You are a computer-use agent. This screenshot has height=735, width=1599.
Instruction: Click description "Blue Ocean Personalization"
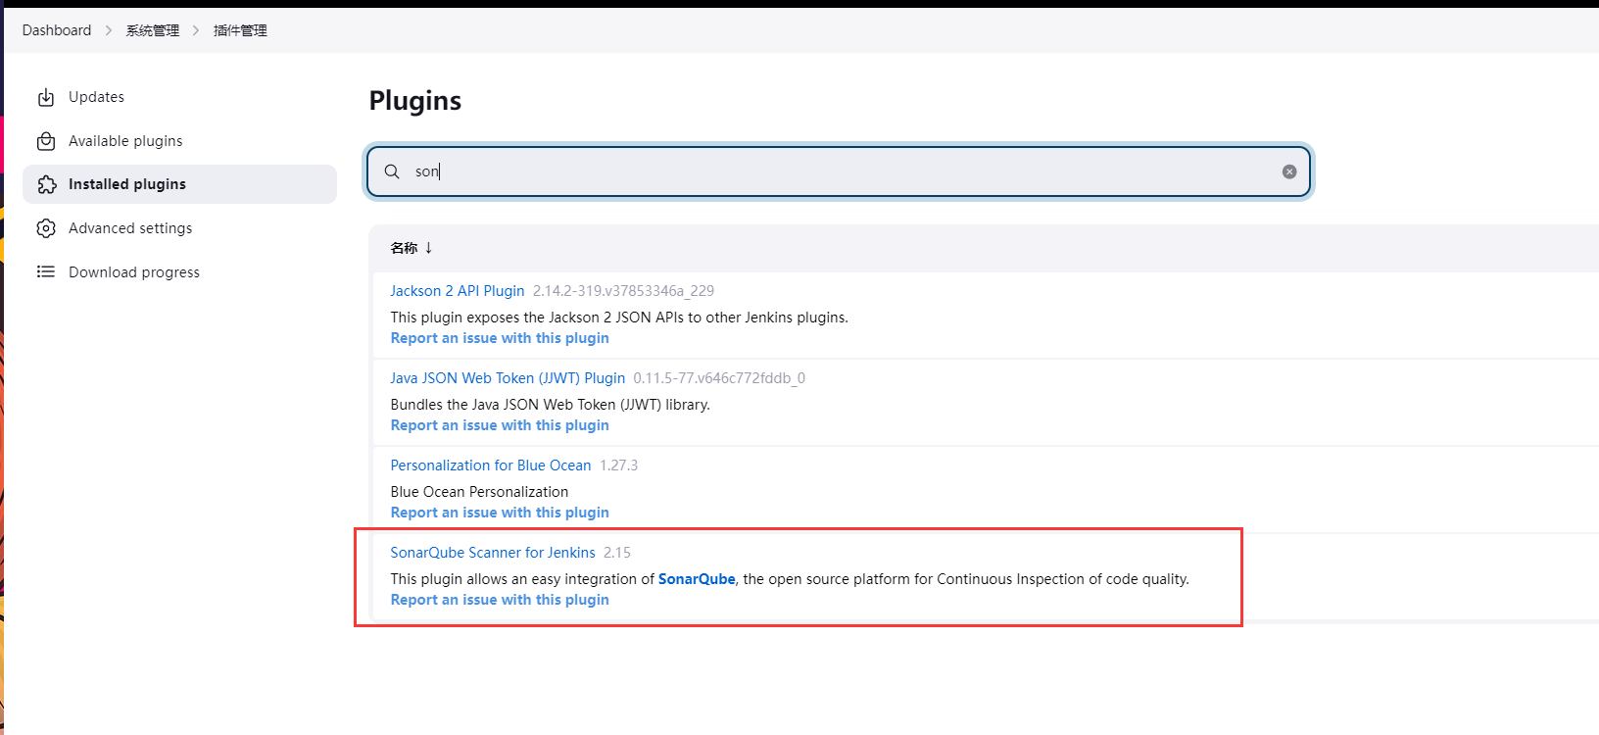click(x=479, y=492)
